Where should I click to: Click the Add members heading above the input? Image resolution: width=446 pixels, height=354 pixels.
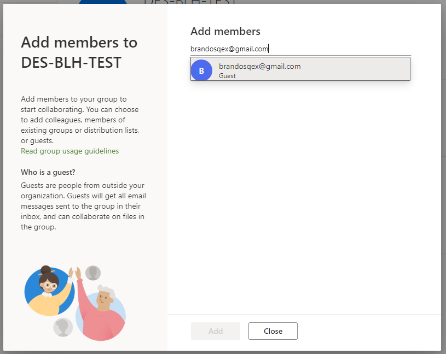tap(225, 31)
